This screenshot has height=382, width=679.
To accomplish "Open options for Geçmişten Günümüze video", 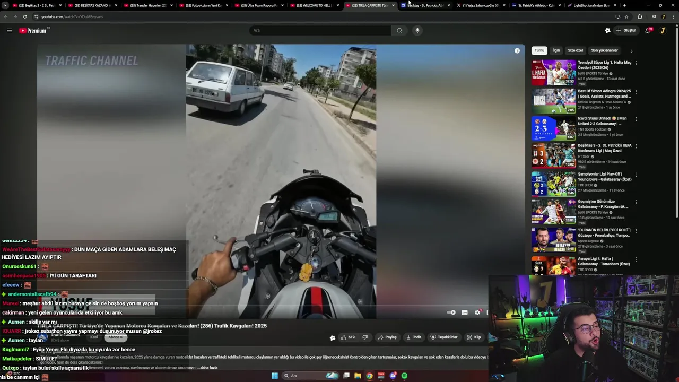I will point(636,203).
